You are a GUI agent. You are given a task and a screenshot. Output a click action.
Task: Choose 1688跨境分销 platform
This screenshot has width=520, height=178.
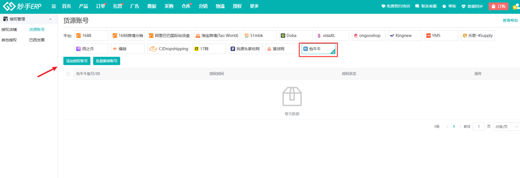click(128, 36)
